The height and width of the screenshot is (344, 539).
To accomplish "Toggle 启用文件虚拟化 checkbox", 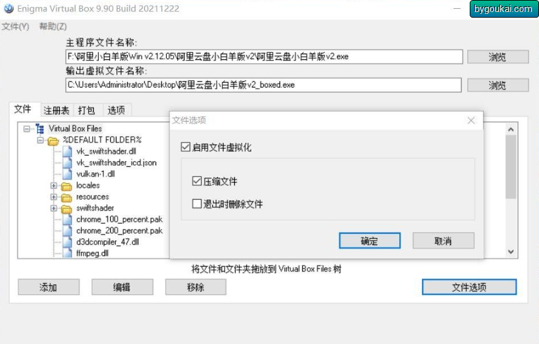I will (x=185, y=147).
